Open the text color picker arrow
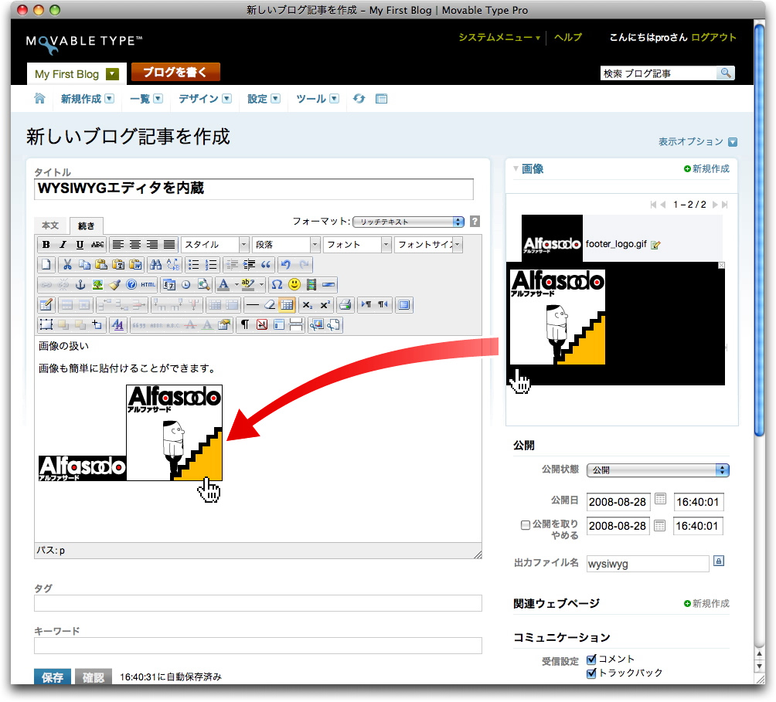The height and width of the screenshot is (702, 776). 237,285
